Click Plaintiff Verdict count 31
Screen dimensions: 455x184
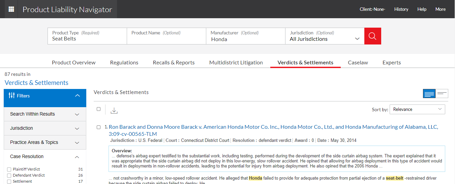(80, 169)
